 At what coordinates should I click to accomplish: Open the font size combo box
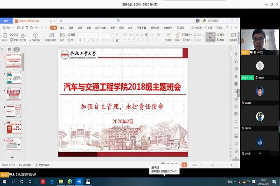(104, 34)
